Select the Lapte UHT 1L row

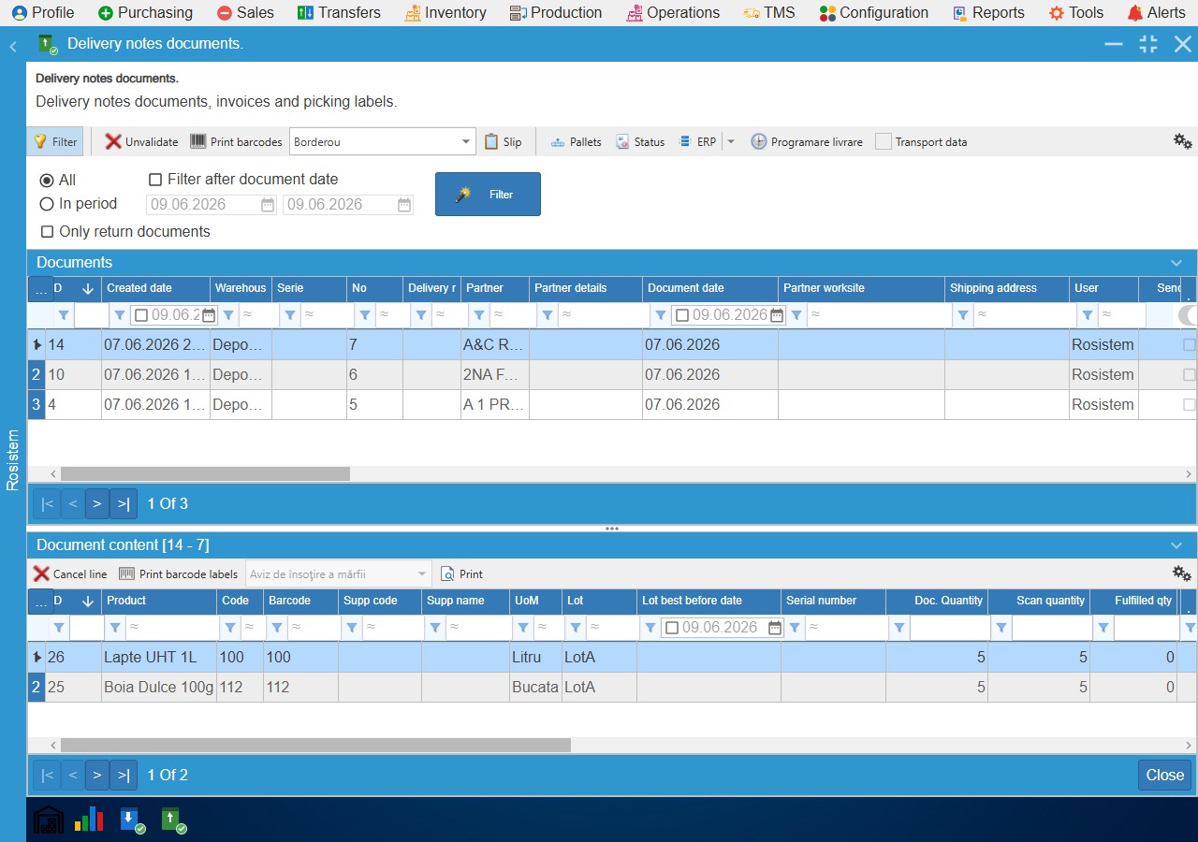coord(612,658)
